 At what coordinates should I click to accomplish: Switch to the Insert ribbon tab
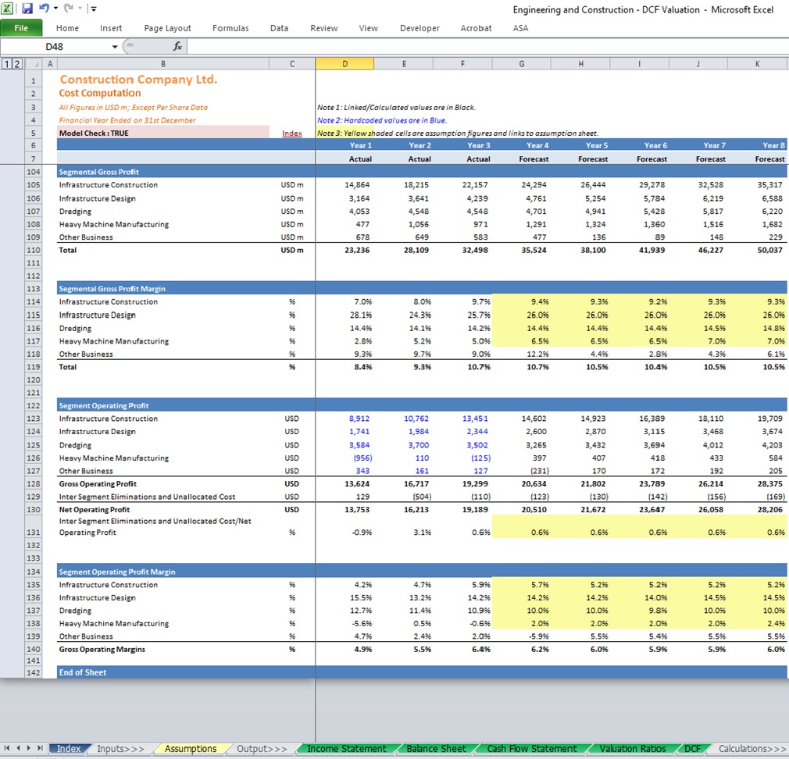coord(111,28)
